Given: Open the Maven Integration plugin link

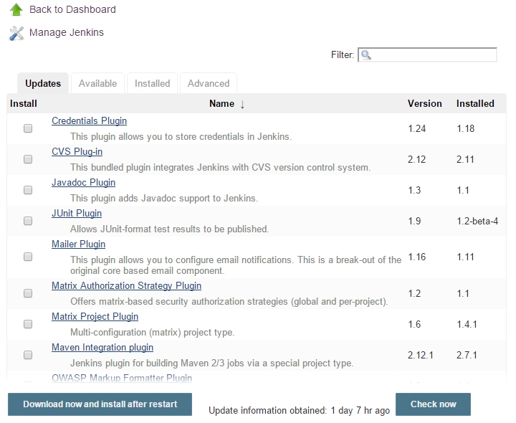Looking at the screenshot, I should coord(102,348).
